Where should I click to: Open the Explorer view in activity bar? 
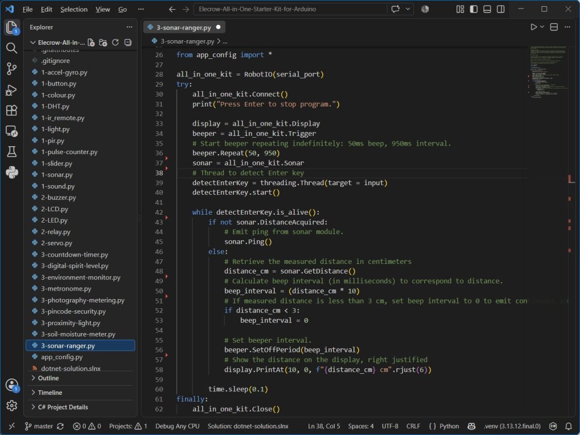pos(11,27)
